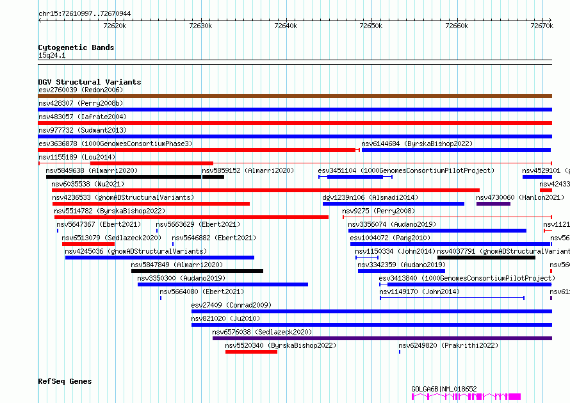Click nsv821020 (Ju2010) label
Screen dimensions: 570x403
(225, 318)
